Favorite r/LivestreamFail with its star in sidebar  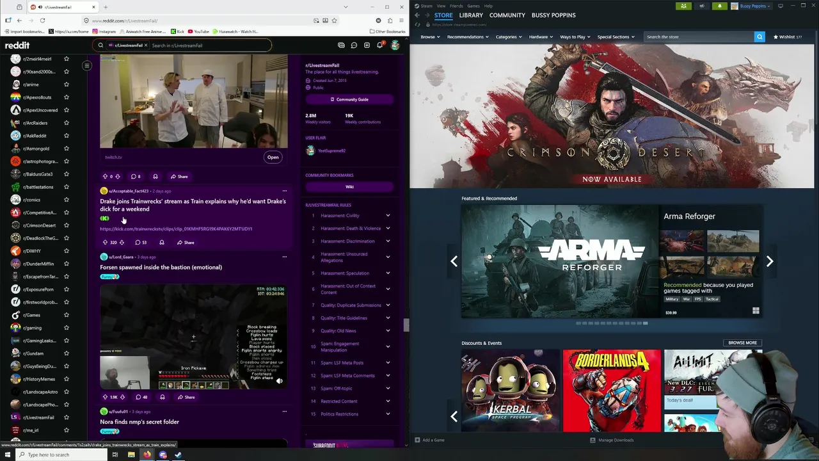tap(66, 417)
